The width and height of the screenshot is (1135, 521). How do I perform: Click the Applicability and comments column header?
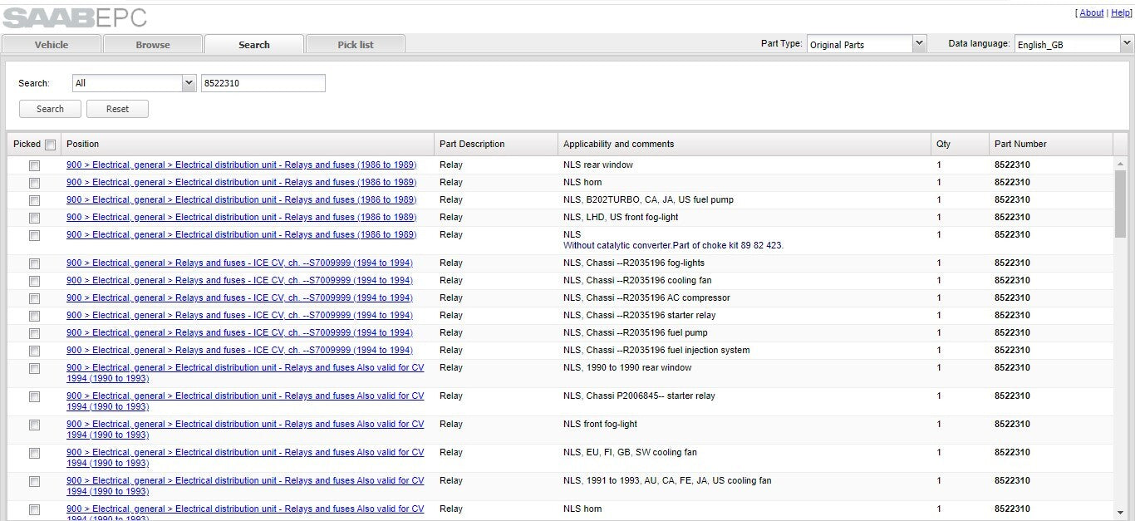click(x=744, y=144)
